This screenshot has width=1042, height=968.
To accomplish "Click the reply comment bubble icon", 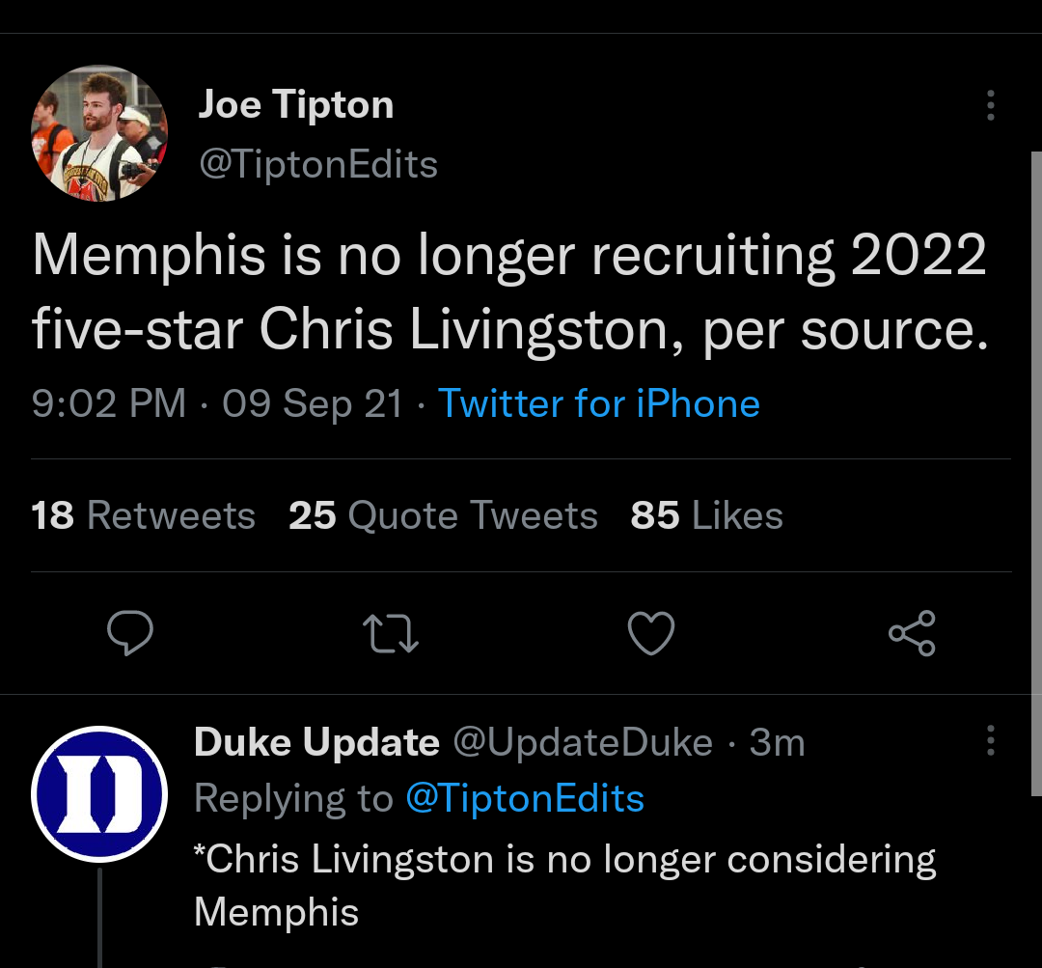I will pos(129,633).
